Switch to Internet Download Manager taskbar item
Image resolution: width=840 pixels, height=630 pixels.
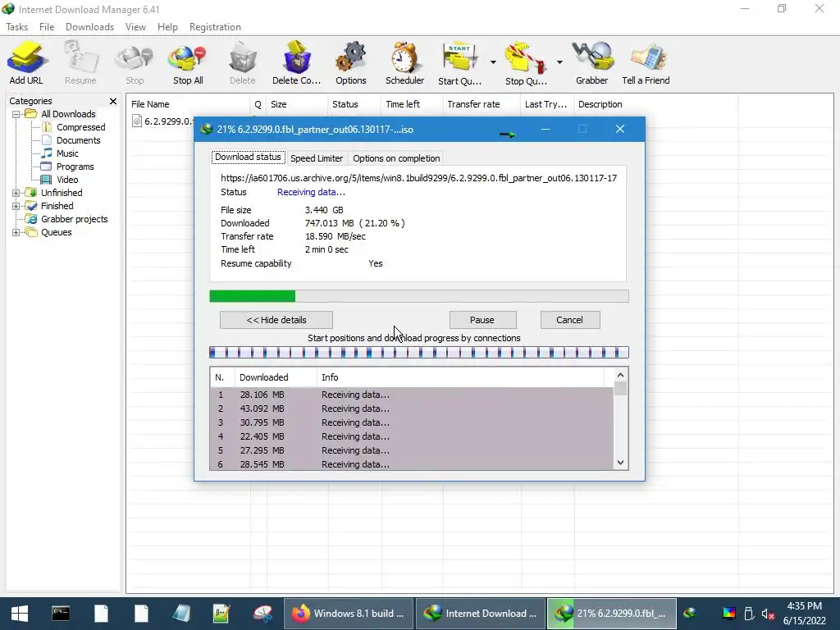click(481, 614)
